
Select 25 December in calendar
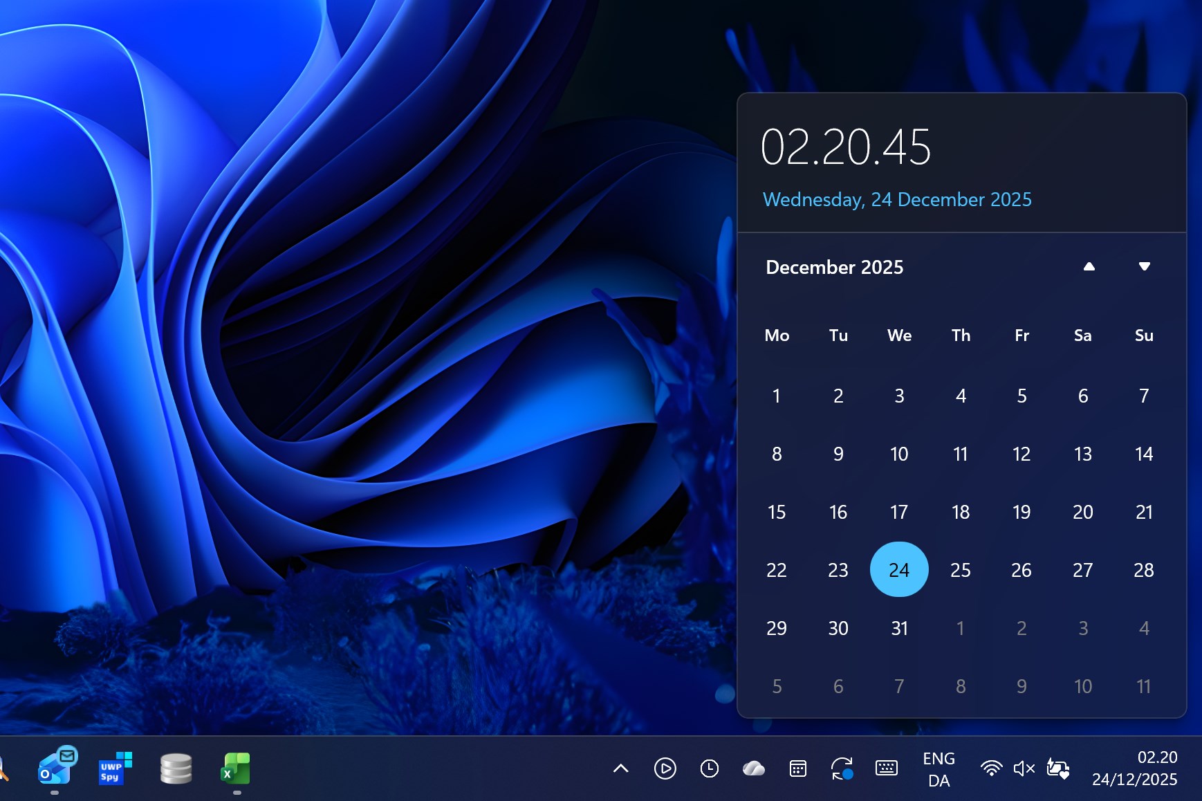[x=961, y=569]
